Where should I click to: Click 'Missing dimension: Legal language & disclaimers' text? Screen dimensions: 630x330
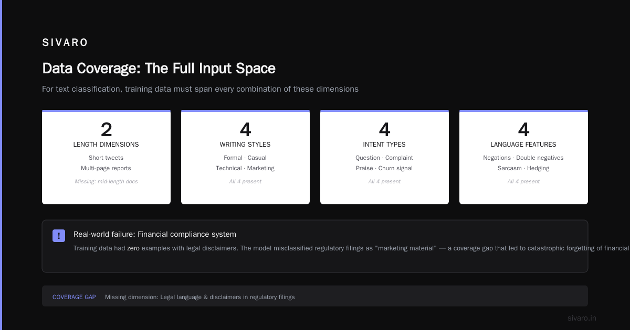click(199, 297)
